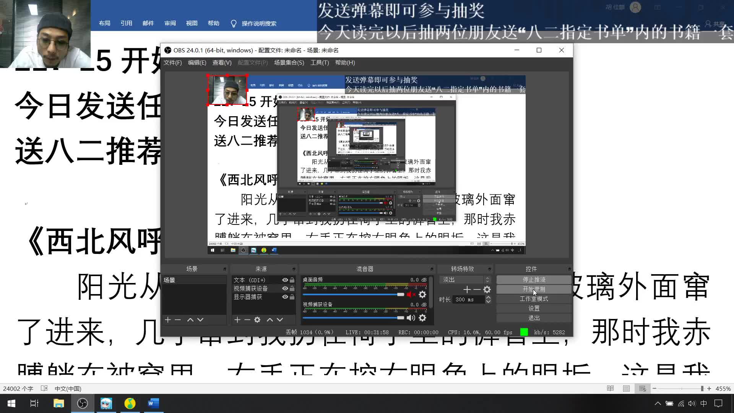
Task: Open Task View on the taskbar
Action: pyautogui.click(x=34, y=403)
